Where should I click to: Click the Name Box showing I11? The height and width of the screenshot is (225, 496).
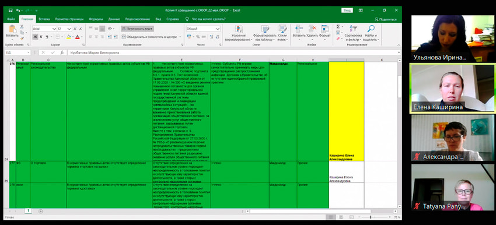(x=18, y=52)
